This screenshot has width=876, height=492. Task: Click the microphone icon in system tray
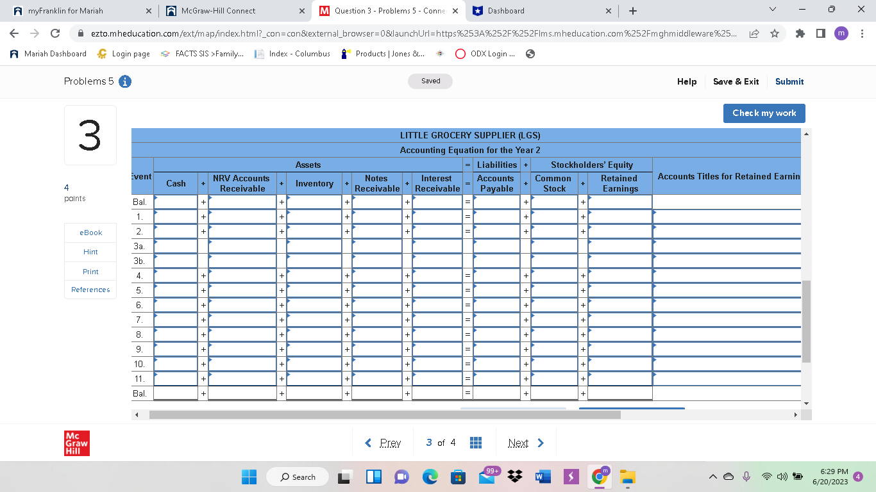tap(746, 477)
